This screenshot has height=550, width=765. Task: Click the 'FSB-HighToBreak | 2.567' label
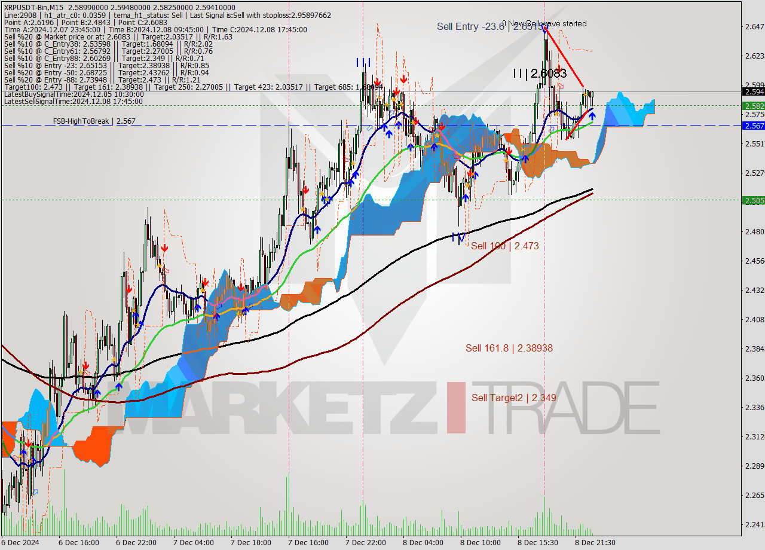point(94,121)
